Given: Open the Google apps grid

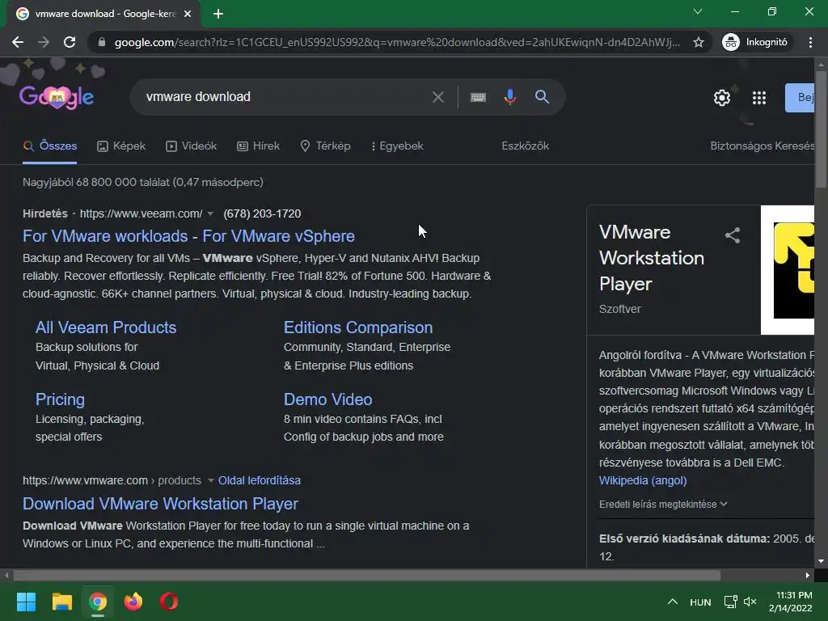Looking at the screenshot, I should click(x=758, y=98).
